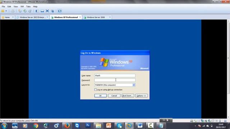This screenshot has height=129, width=230.
Task: Toggle the thumbnail bar icon
Action: coord(42,11)
